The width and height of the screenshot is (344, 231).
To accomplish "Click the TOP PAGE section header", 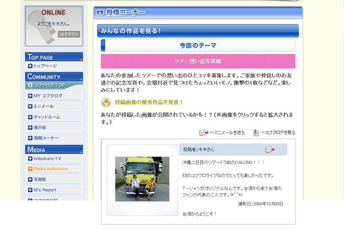I will tap(54, 57).
